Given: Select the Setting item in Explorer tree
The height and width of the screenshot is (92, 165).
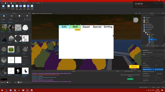Looking at the screenshot, I should 152,41.
